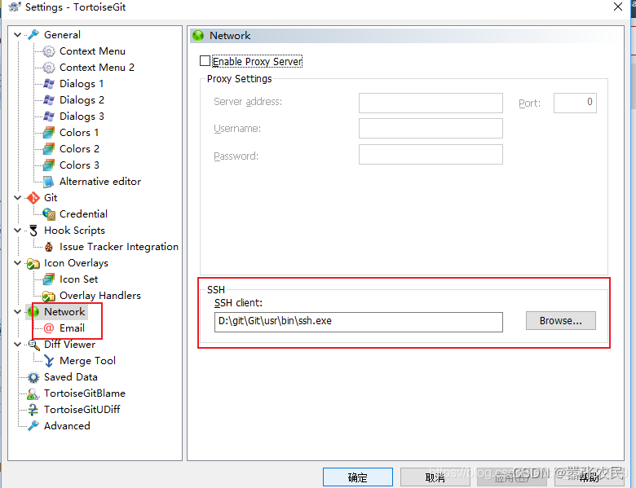The image size is (636, 488).
Task: Click the Network globe icon in tree
Action: pyautogui.click(x=33, y=312)
